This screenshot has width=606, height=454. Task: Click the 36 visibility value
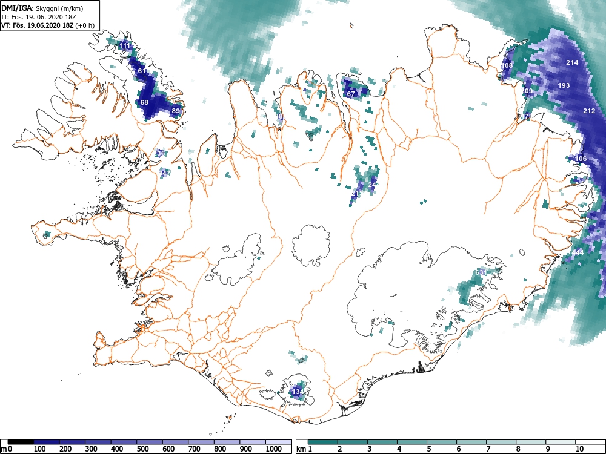tap(161, 153)
